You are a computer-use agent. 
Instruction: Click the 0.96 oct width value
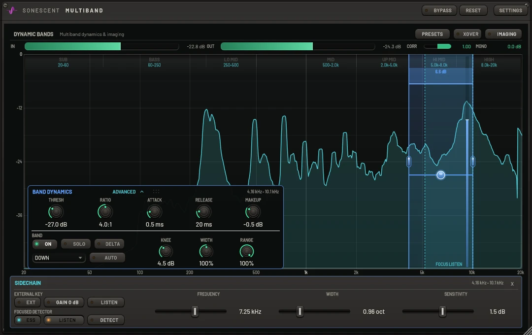[373, 311]
